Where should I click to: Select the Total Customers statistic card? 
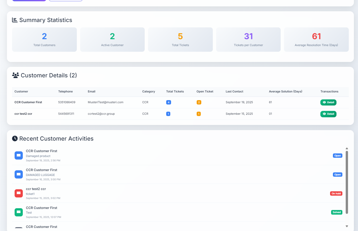point(44,40)
